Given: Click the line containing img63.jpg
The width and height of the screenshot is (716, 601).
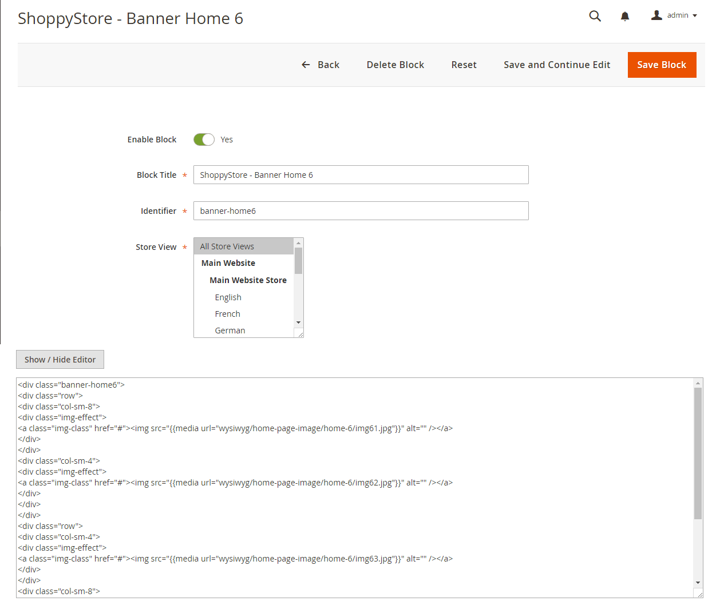Looking at the screenshot, I should pos(235,559).
